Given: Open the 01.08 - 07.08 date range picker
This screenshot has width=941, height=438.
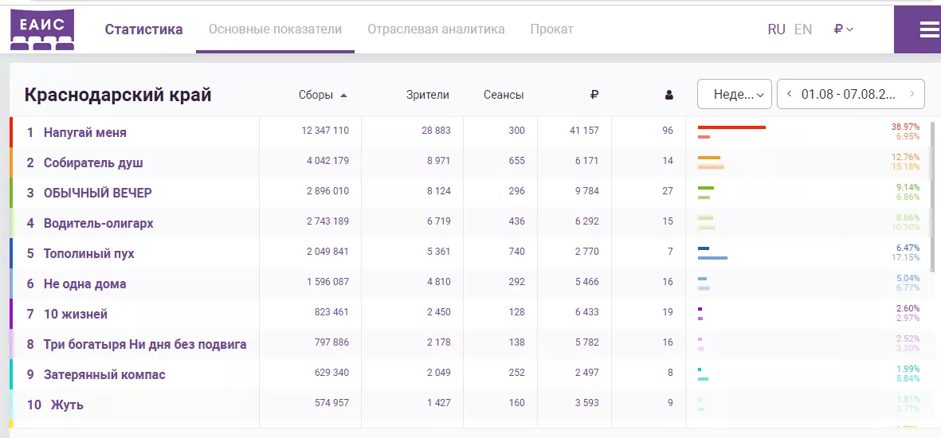Looking at the screenshot, I should tap(849, 94).
